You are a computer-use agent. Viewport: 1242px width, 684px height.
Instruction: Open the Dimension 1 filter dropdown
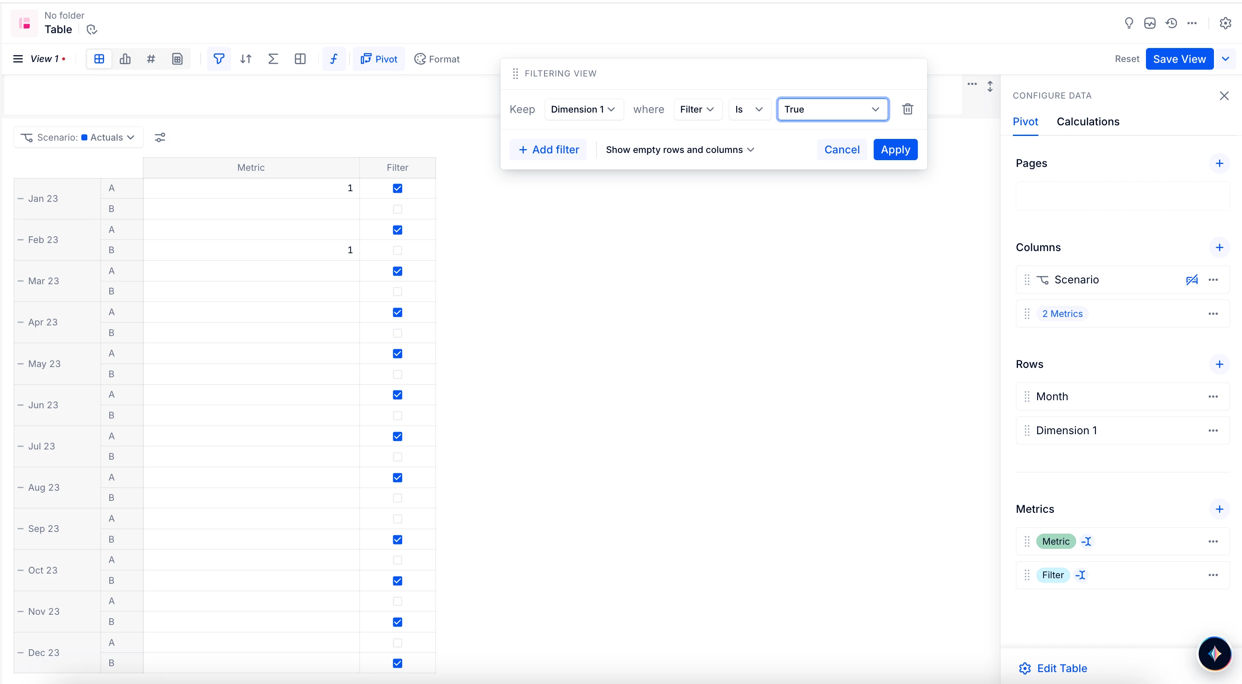583,110
